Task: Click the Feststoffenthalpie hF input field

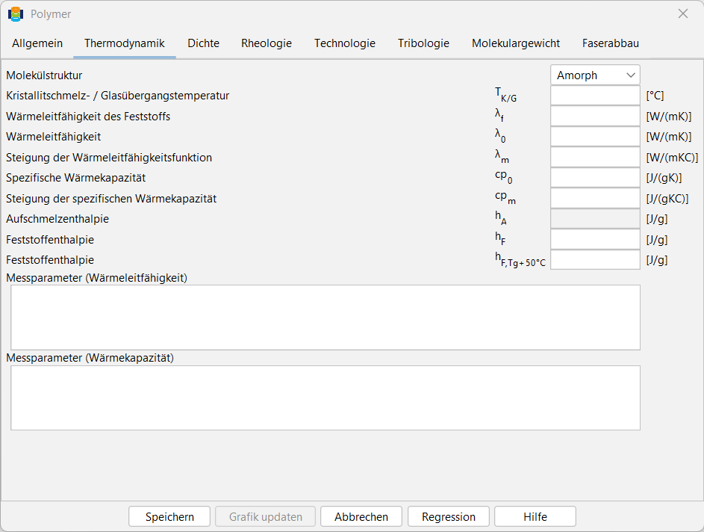Action: (x=595, y=239)
